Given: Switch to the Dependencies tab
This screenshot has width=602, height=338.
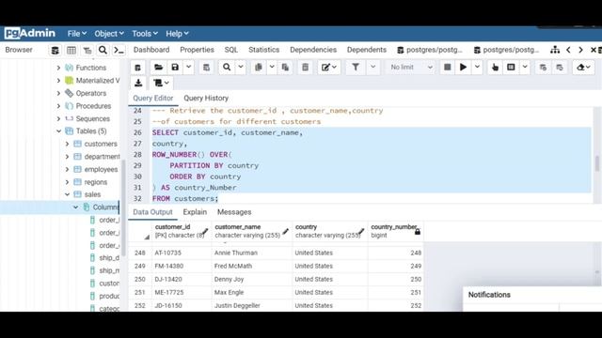Looking at the screenshot, I should point(313,50).
